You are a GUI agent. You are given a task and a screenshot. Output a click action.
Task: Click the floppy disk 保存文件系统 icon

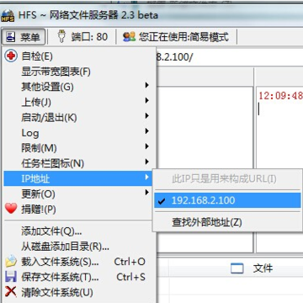point(11,277)
